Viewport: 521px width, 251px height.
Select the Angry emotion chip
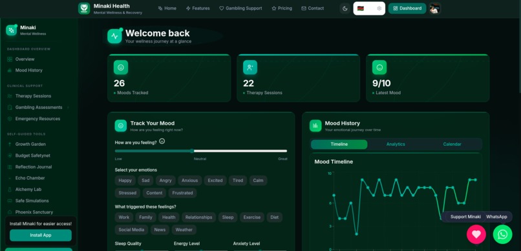click(x=165, y=181)
